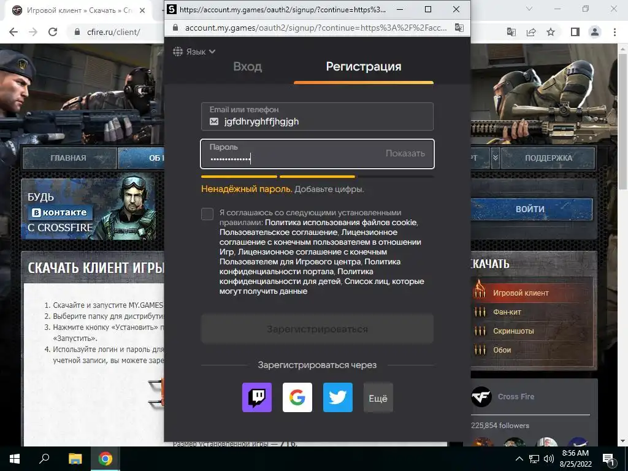Click the Зарегистрироваться button
The image size is (628, 471).
[x=317, y=329]
